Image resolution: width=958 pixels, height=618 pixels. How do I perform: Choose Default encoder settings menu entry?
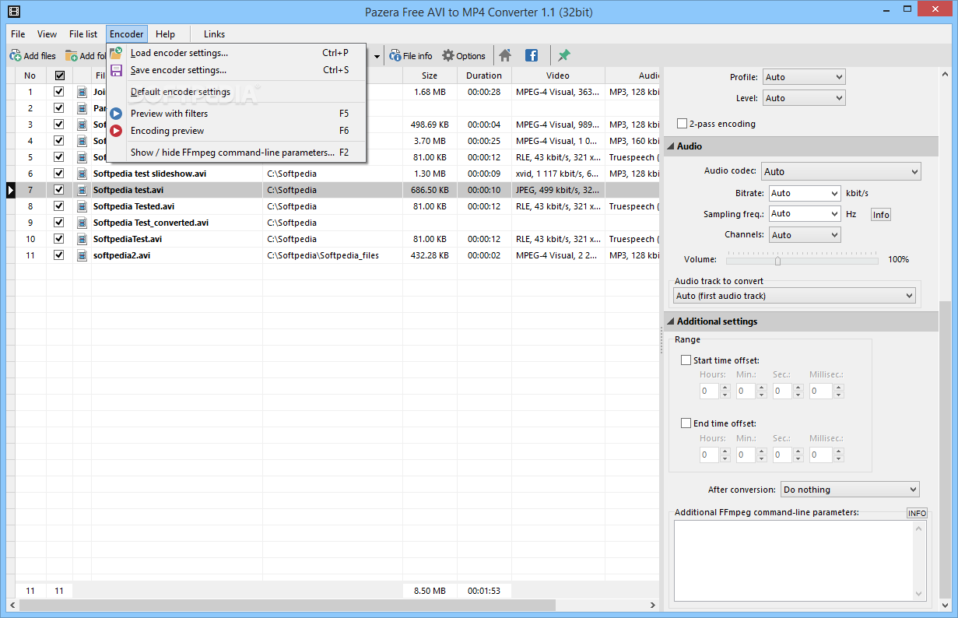[x=181, y=92]
